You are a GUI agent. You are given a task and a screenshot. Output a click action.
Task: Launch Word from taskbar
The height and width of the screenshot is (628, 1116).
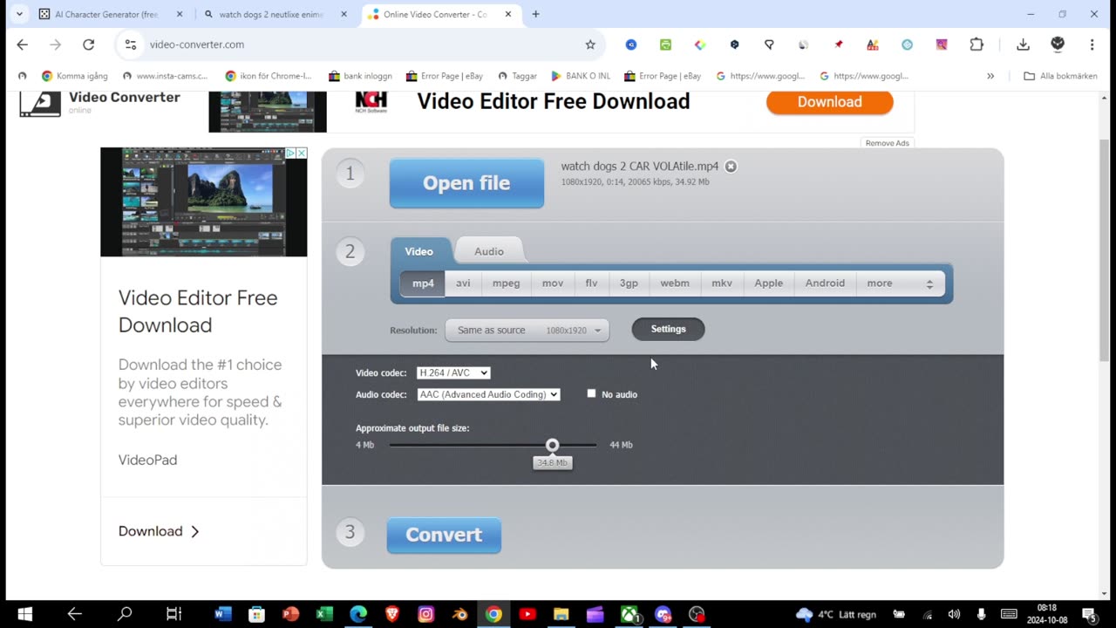[x=223, y=614]
